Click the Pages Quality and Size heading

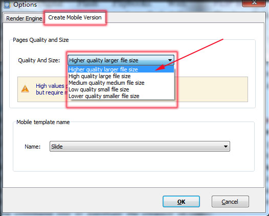tap(41, 40)
